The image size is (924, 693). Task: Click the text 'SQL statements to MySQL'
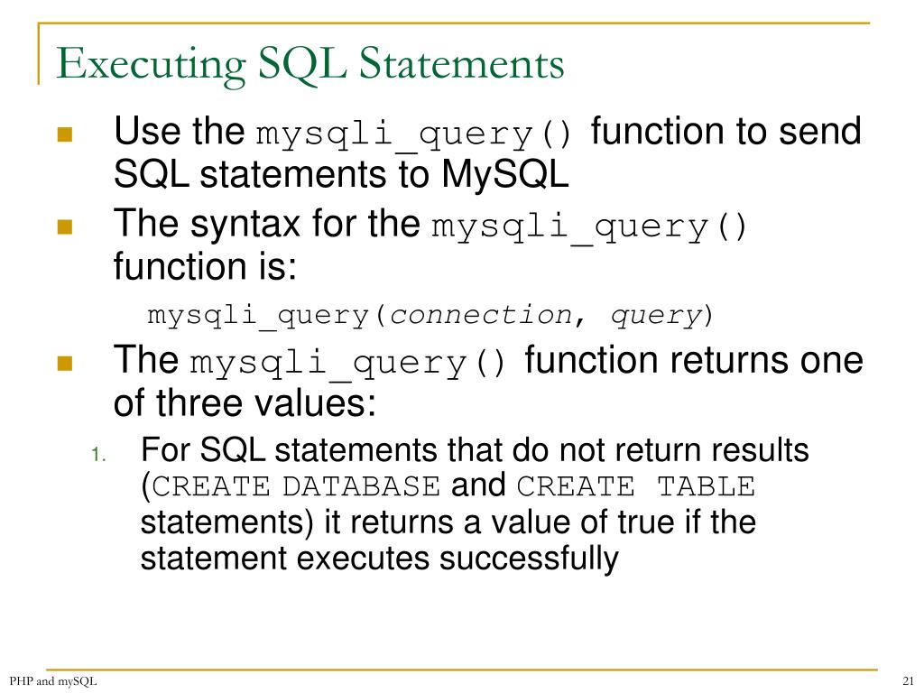coord(341,175)
